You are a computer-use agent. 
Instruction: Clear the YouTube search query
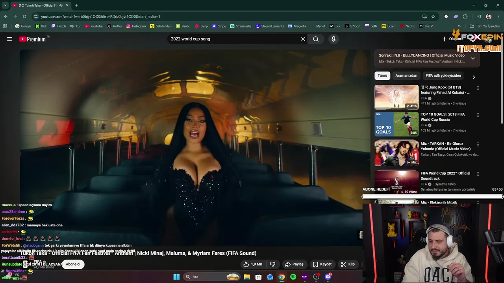click(303, 39)
